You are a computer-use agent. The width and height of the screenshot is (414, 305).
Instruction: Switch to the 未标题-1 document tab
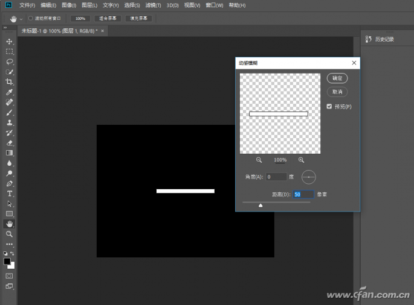click(x=59, y=31)
